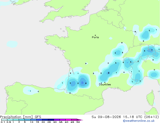This screenshot has width=160, height=123.
Task: Select the 40–45 mm magenta legend swatch
Action: point(68,120)
